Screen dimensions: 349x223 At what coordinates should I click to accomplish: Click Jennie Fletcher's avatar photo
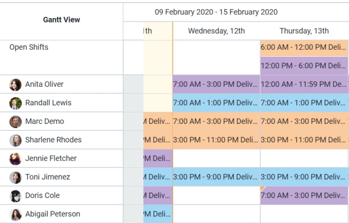click(x=15, y=159)
